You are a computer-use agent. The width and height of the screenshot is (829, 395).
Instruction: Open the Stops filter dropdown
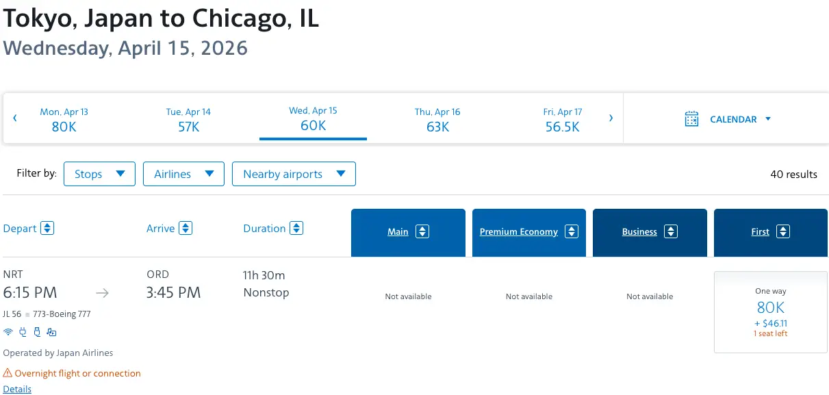click(x=100, y=174)
